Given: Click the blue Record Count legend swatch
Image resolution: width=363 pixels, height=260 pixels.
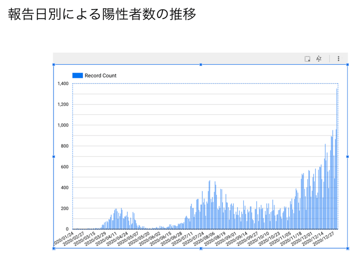Looking at the screenshot, I should click(78, 76).
